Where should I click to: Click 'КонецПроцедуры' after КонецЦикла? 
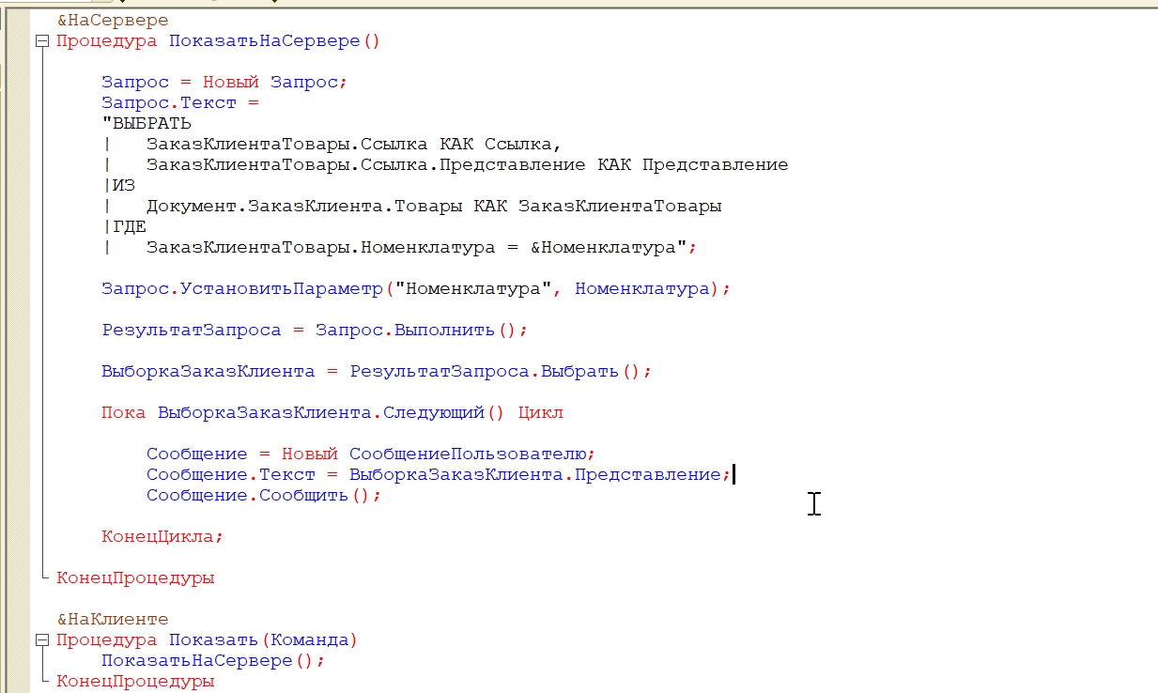pyautogui.click(x=135, y=577)
